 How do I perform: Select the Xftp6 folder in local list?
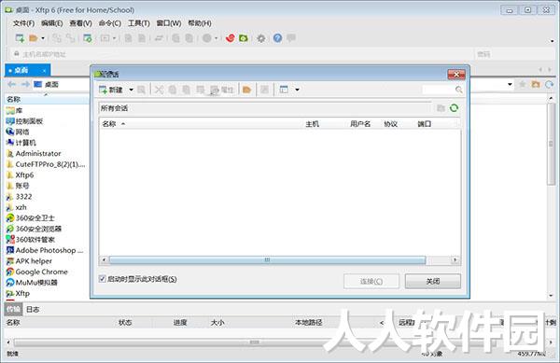(21, 175)
